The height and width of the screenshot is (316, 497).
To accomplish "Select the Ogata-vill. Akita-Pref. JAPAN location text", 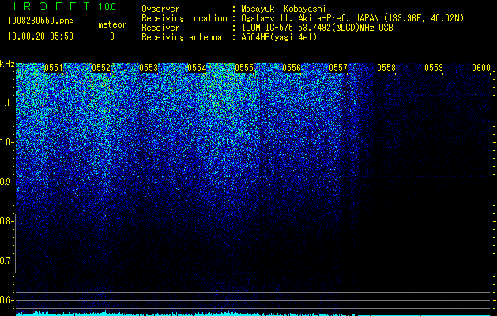I will (x=352, y=18).
